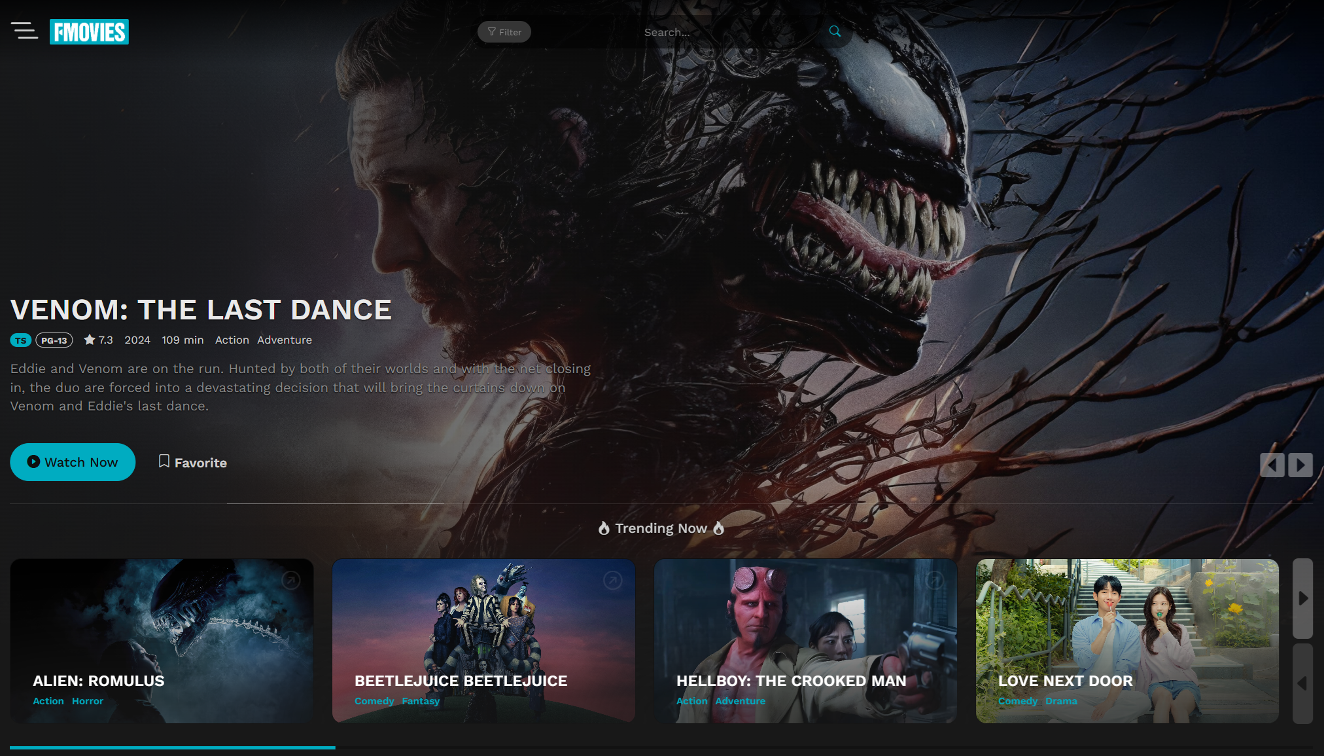
Task: Click the FMOVIES logo
Action: pos(89,31)
